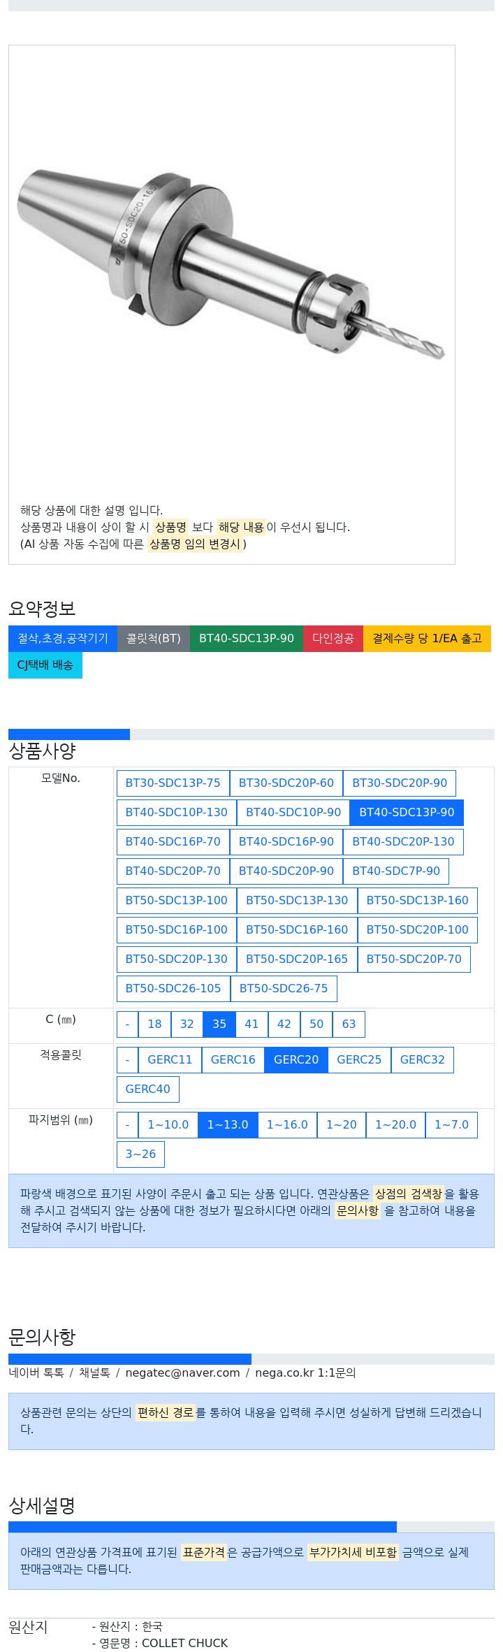Image resolution: width=503 pixels, height=1652 pixels.
Task: Choose C dimension 63
Action: [349, 1024]
